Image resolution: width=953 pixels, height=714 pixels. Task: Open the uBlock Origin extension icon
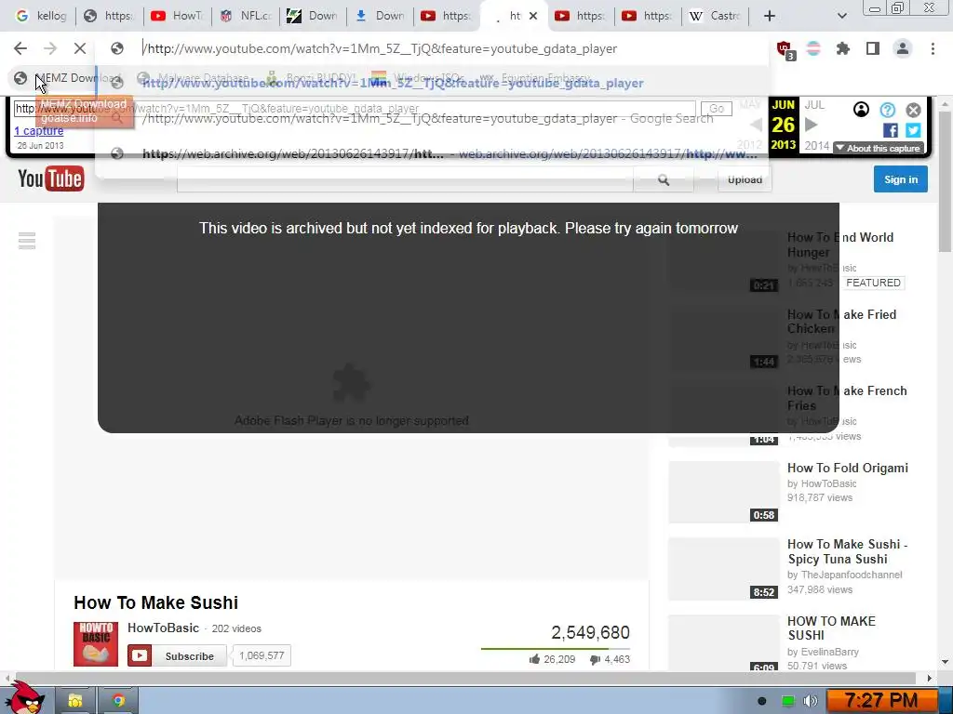(x=785, y=49)
